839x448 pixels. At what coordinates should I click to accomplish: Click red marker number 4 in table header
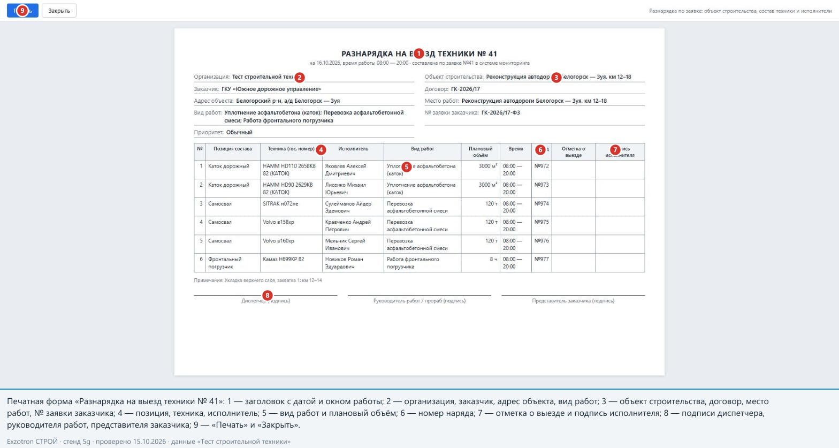click(321, 150)
